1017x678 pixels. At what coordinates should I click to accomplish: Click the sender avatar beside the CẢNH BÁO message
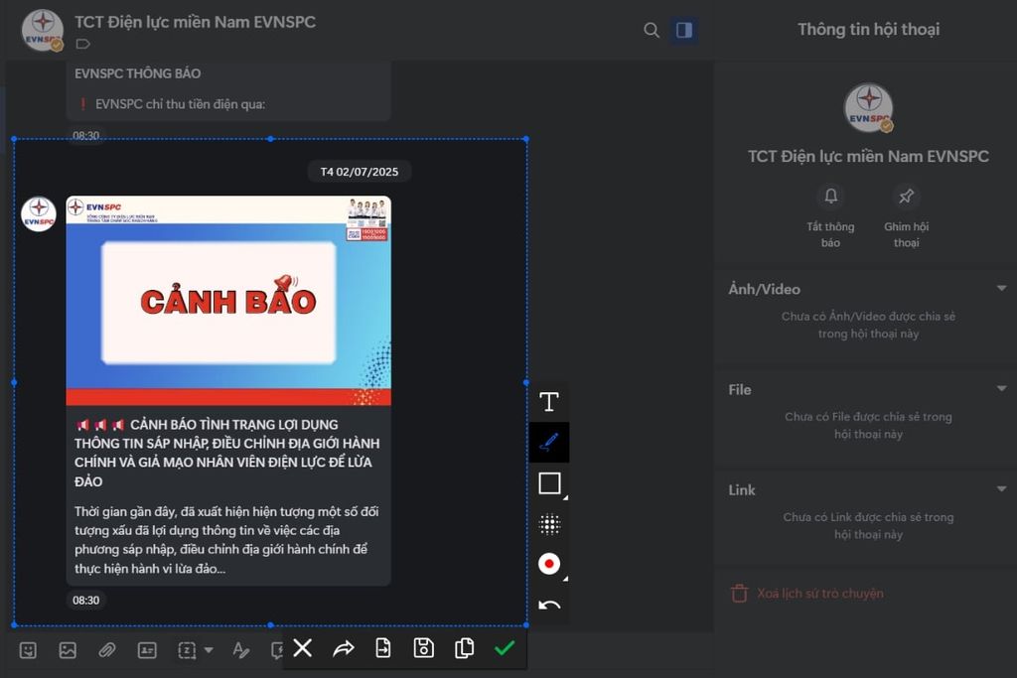39,213
